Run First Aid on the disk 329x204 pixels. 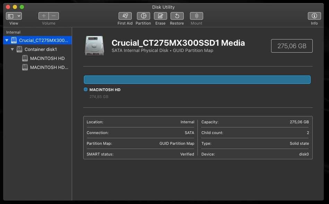tap(125, 16)
